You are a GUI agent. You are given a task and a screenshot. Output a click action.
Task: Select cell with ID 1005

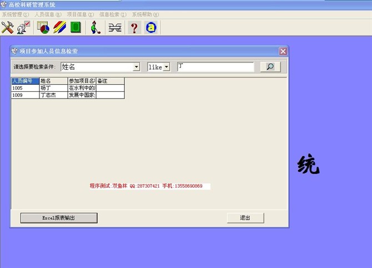click(x=25, y=88)
